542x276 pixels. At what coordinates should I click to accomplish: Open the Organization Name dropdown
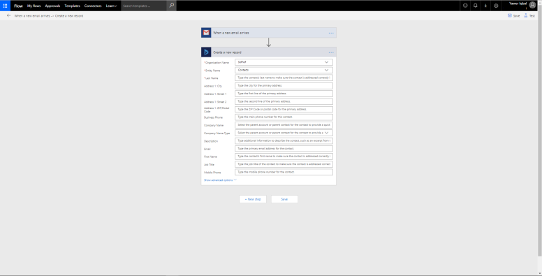pyautogui.click(x=284, y=62)
